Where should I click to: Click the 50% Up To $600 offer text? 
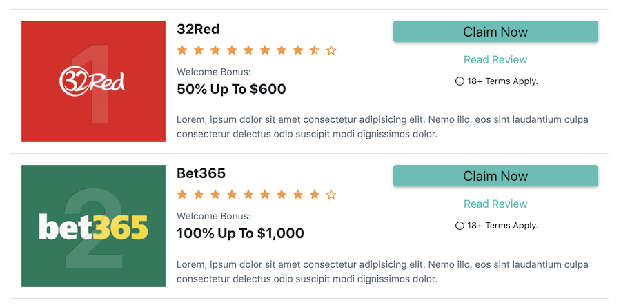[x=231, y=89]
